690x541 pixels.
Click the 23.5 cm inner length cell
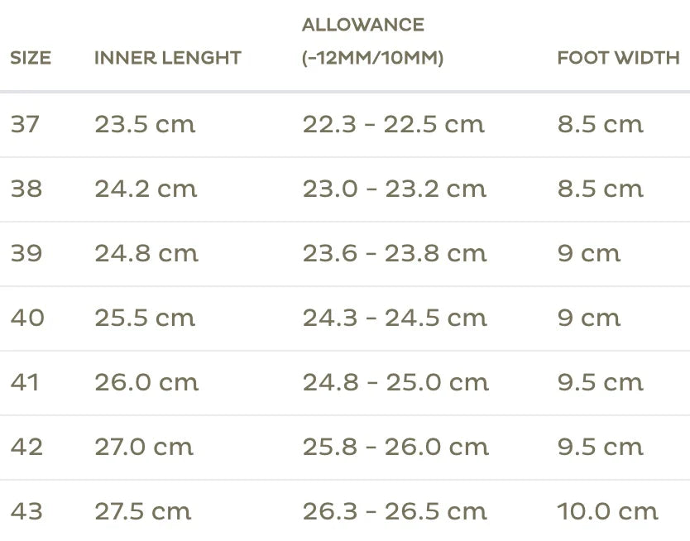[145, 124]
